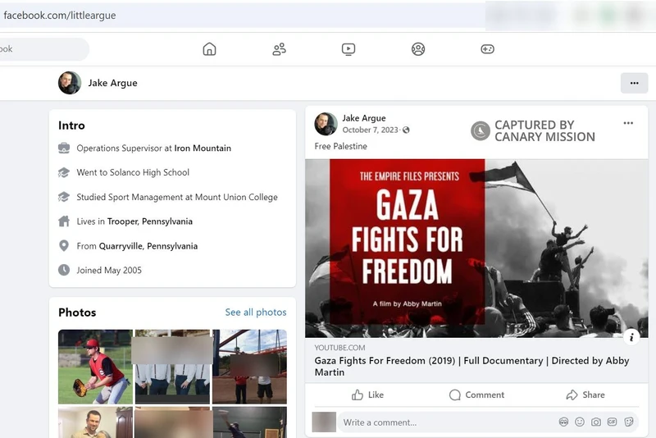Open the See all photos link

click(256, 313)
